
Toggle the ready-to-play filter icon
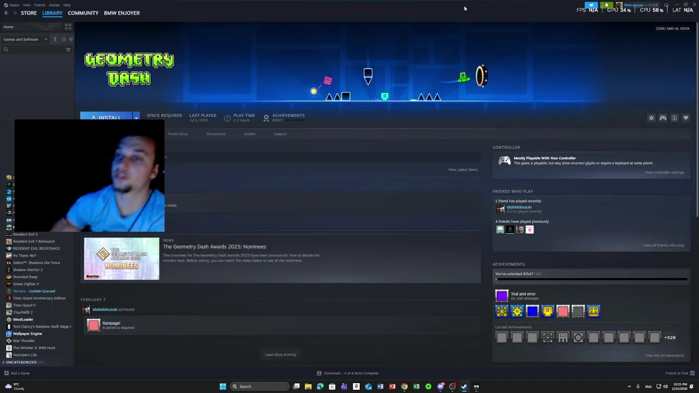(70, 39)
